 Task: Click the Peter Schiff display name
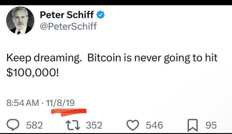(x=67, y=15)
